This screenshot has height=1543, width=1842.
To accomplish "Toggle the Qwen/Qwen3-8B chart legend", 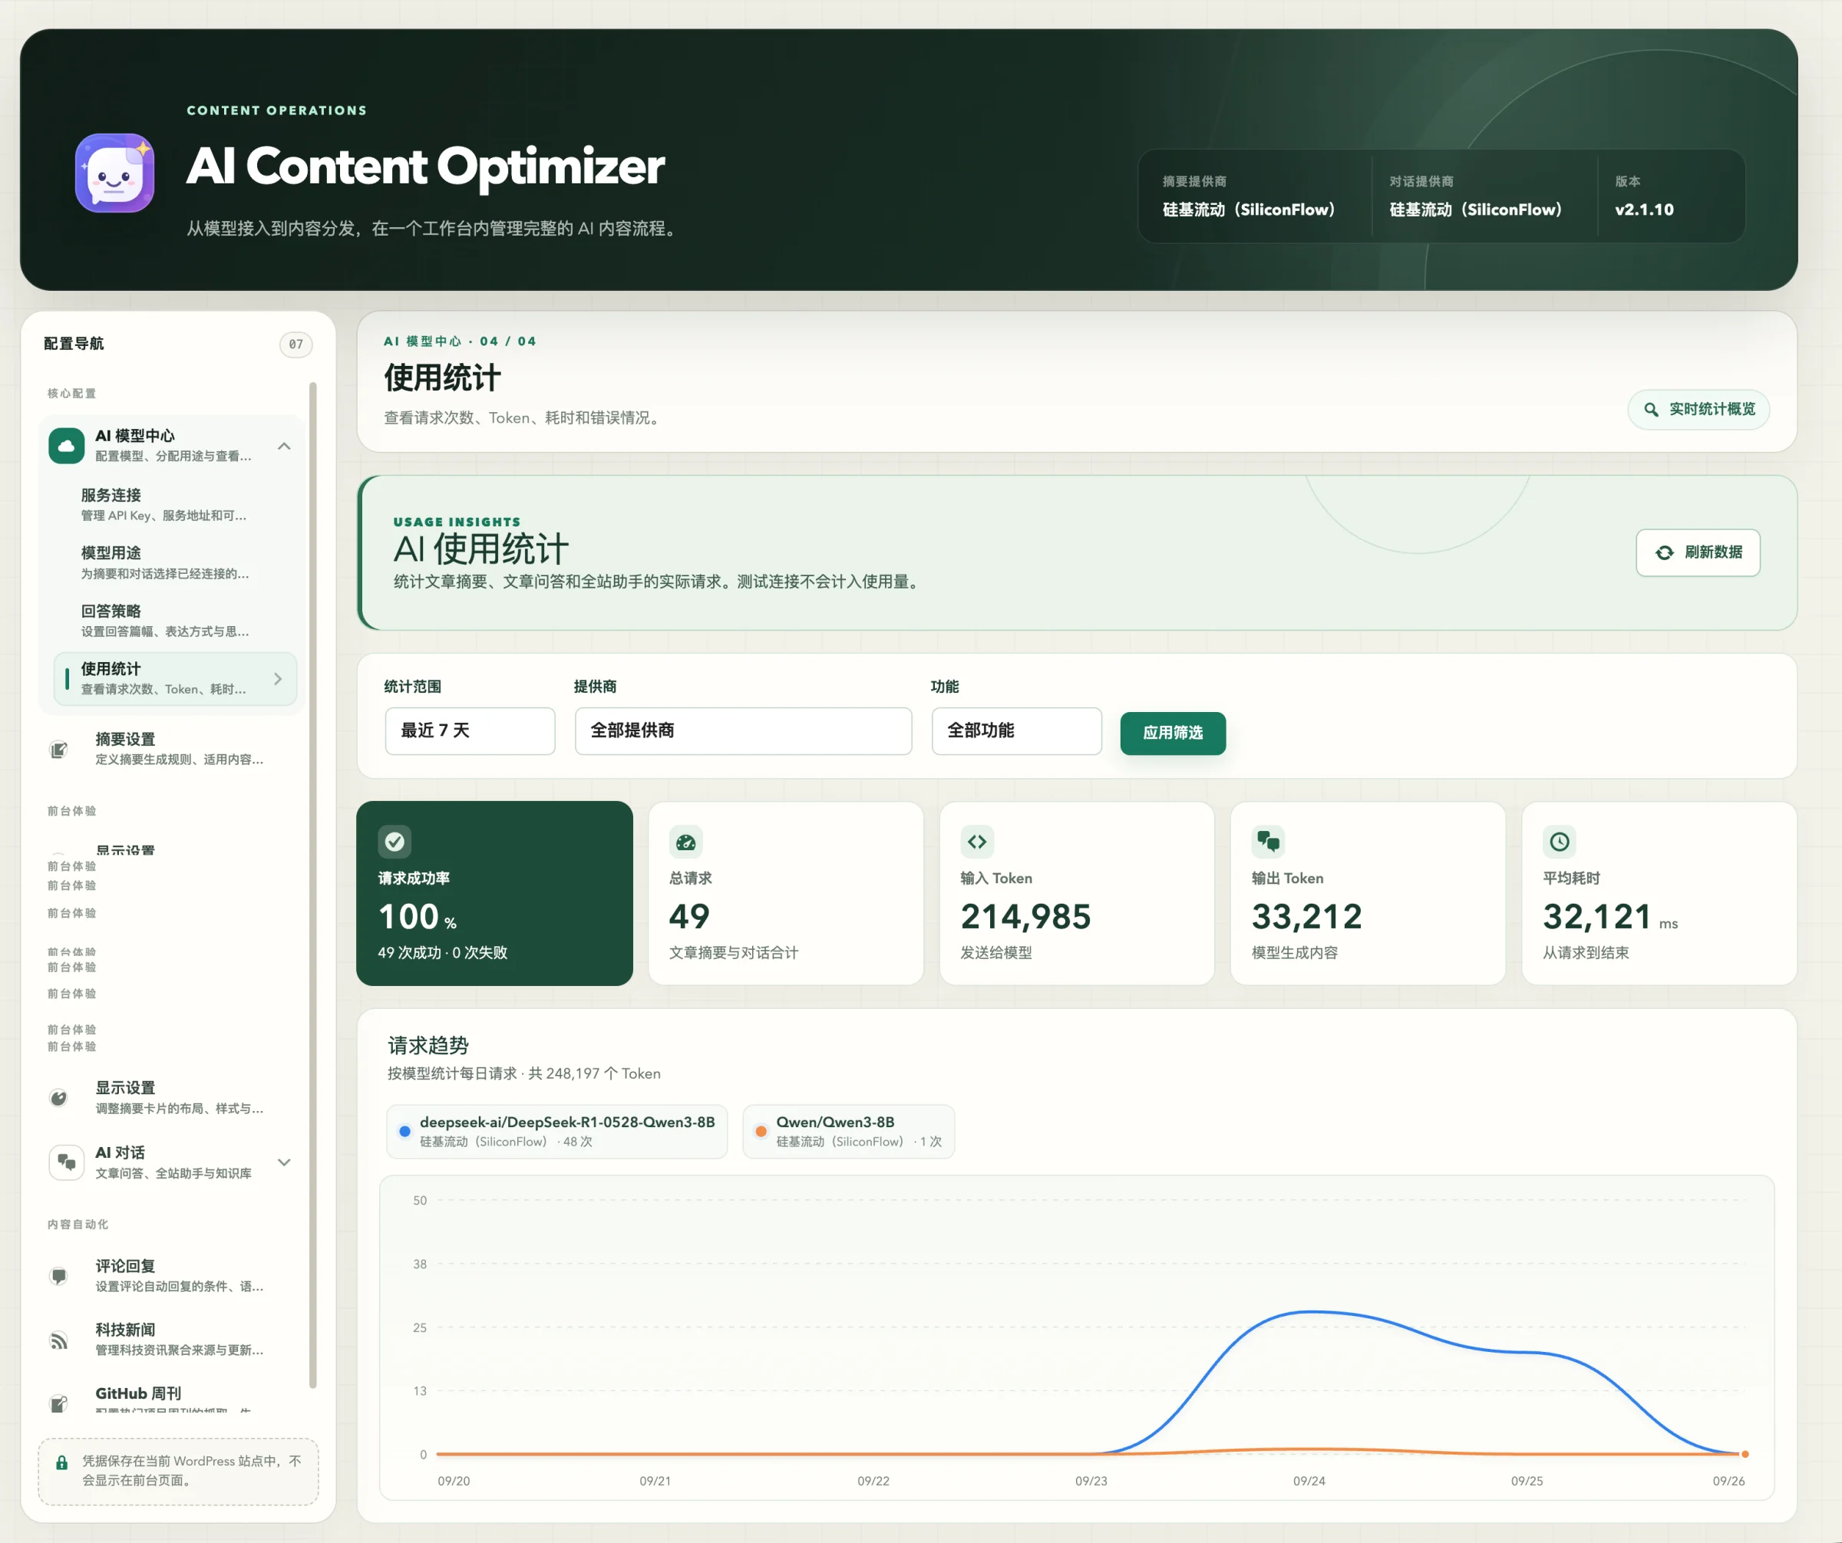I will (x=848, y=1131).
